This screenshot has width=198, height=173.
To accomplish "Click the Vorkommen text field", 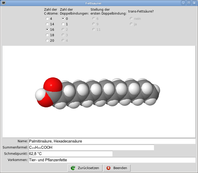I will point(112,160).
